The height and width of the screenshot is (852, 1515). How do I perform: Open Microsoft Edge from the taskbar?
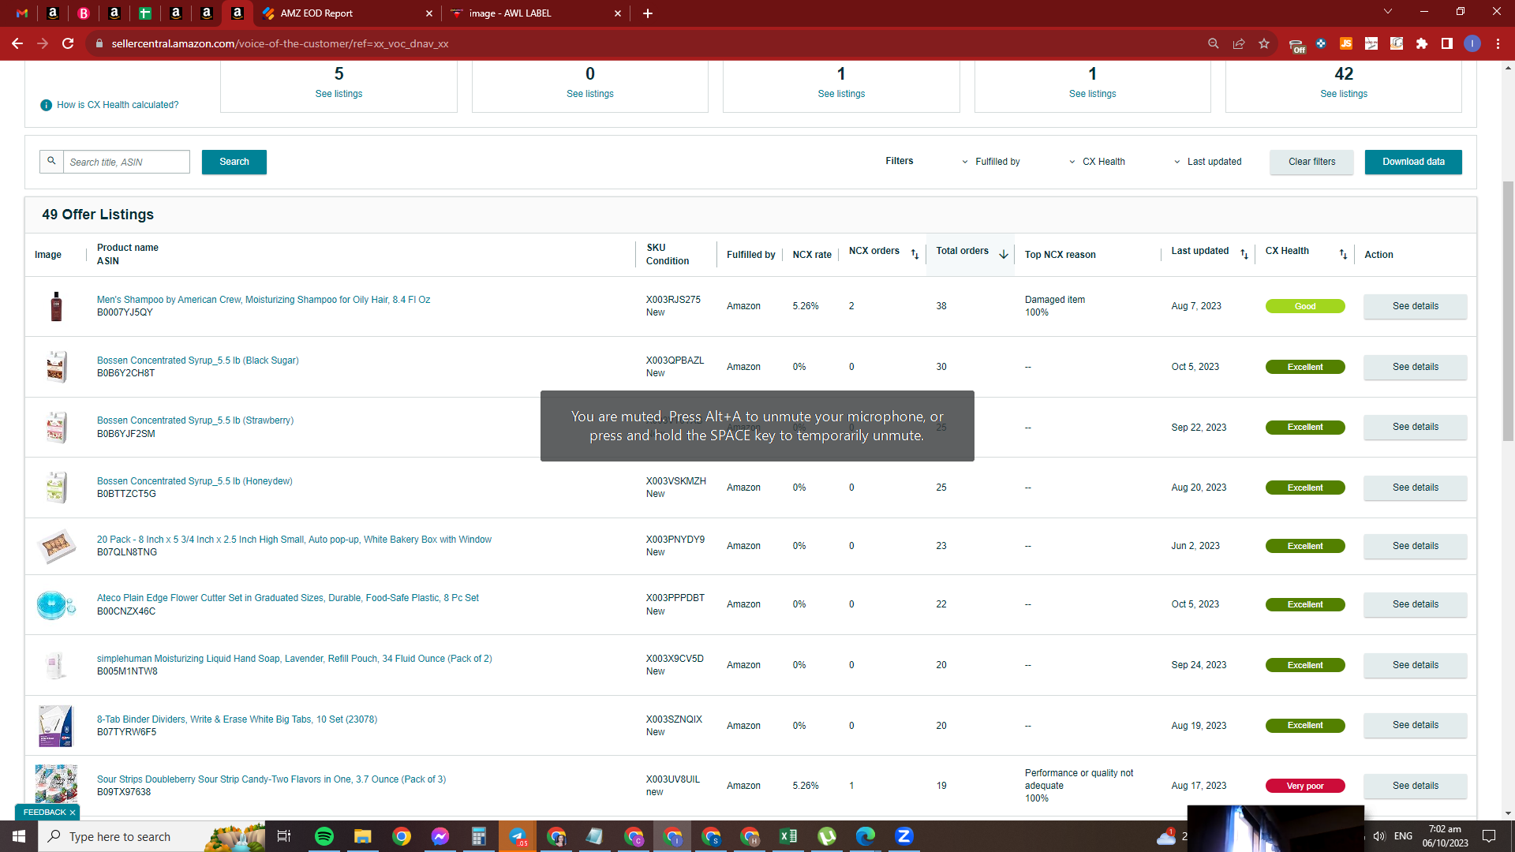click(866, 836)
